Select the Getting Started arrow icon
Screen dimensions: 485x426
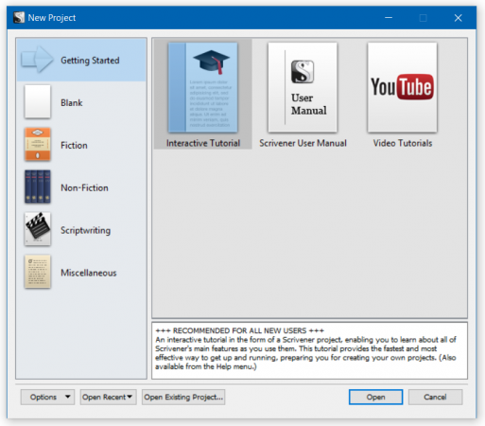37,60
